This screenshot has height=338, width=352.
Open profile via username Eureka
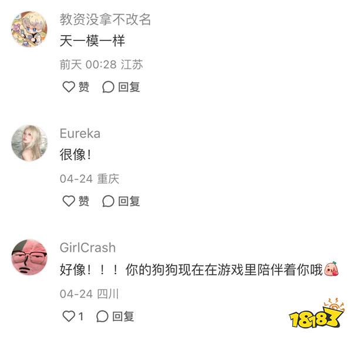pyautogui.click(x=80, y=134)
